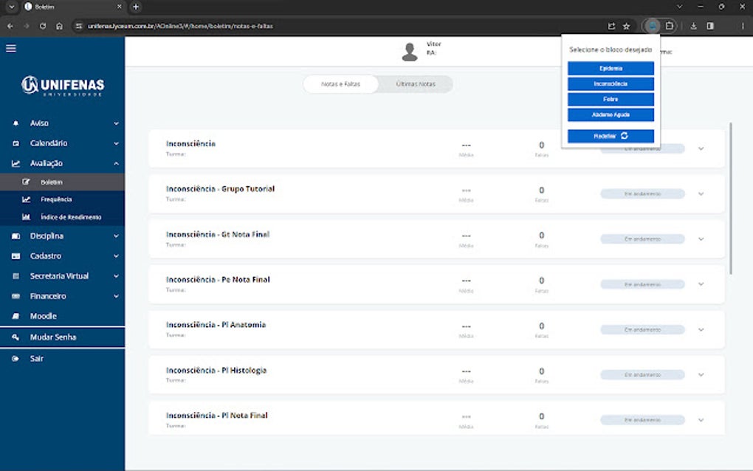Screen dimensions: 753x471
Task: Open the Frequência sidebar item
Action: tap(63, 199)
